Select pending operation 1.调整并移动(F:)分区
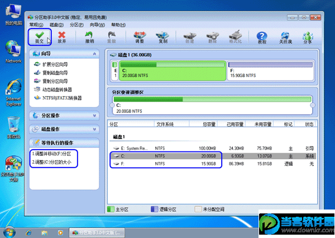Screen dimensions: 335x238 51,154
